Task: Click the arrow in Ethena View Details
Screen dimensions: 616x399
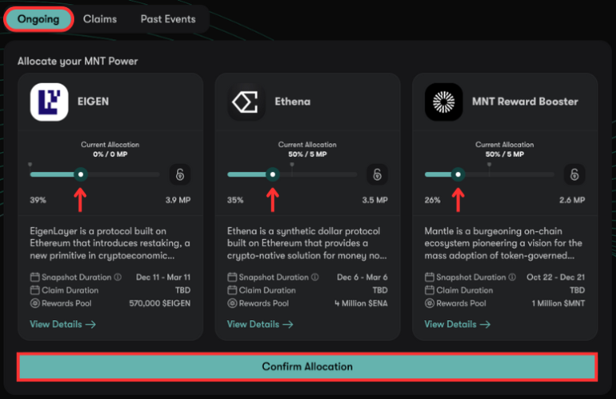Action: (x=288, y=324)
